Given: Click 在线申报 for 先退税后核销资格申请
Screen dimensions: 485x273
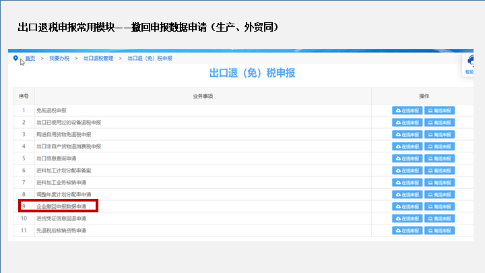Looking at the screenshot, I should (407, 231).
